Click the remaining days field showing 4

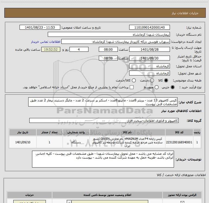79,49
